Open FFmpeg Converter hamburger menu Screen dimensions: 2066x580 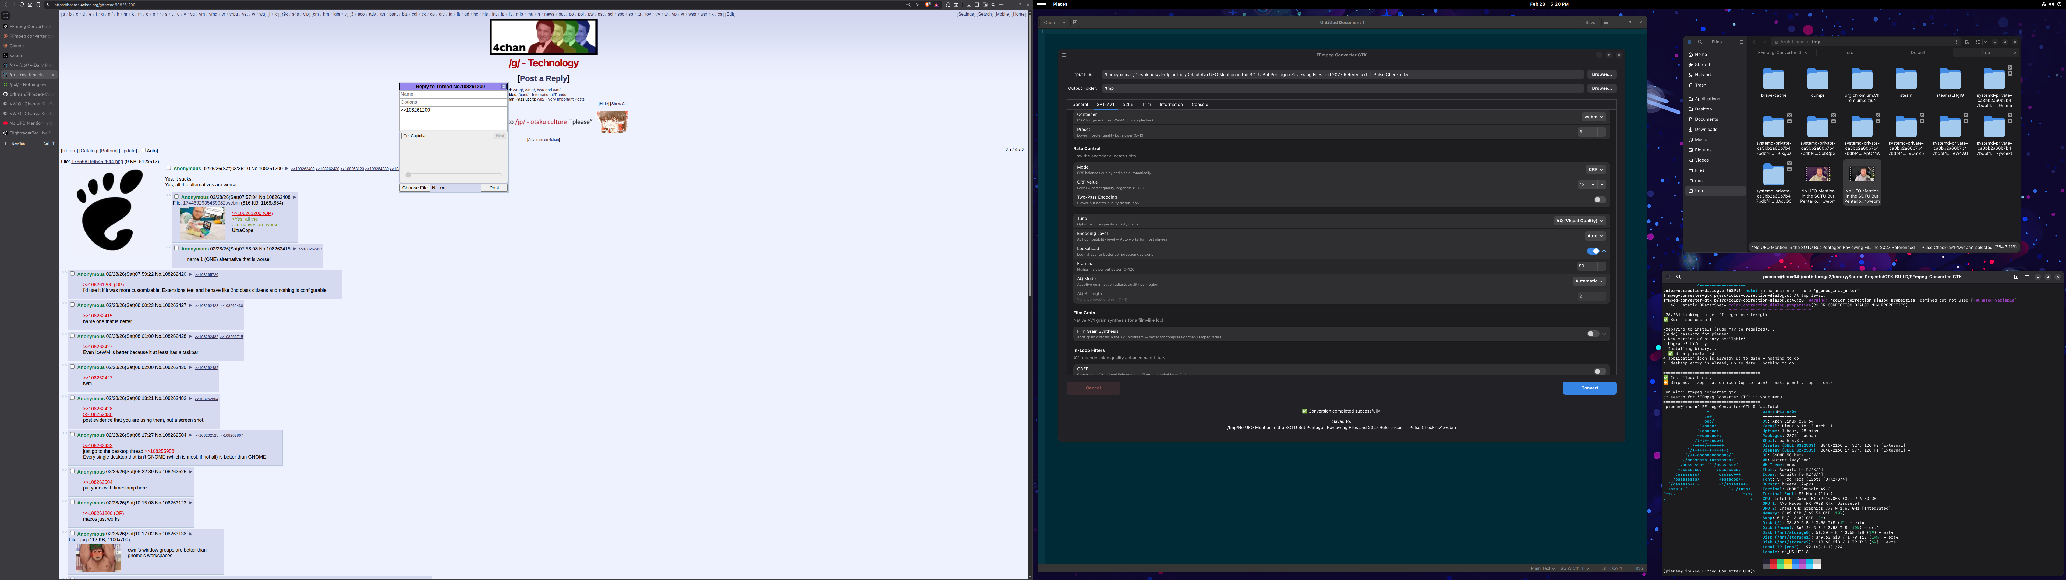coord(1064,55)
